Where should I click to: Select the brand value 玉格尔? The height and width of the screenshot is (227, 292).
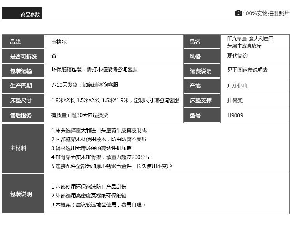click(59, 42)
